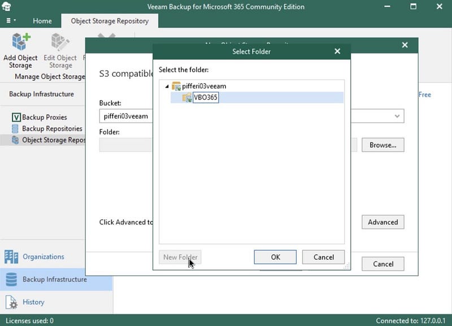Switch to the Object Storage Repository tab
Image resolution: width=452 pixels, height=326 pixels.
coord(110,21)
